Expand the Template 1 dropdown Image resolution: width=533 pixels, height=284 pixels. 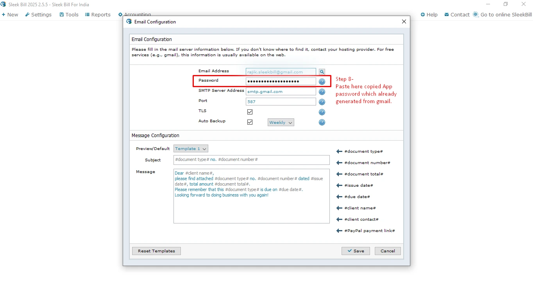coord(191,149)
